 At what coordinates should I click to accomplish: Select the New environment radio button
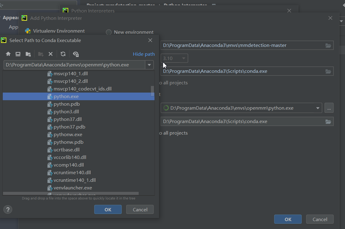pos(109,32)
